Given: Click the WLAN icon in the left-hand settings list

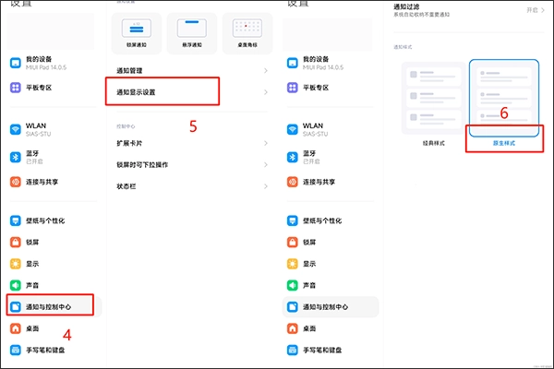Looking at the screenshot, I should coord(15,127).
